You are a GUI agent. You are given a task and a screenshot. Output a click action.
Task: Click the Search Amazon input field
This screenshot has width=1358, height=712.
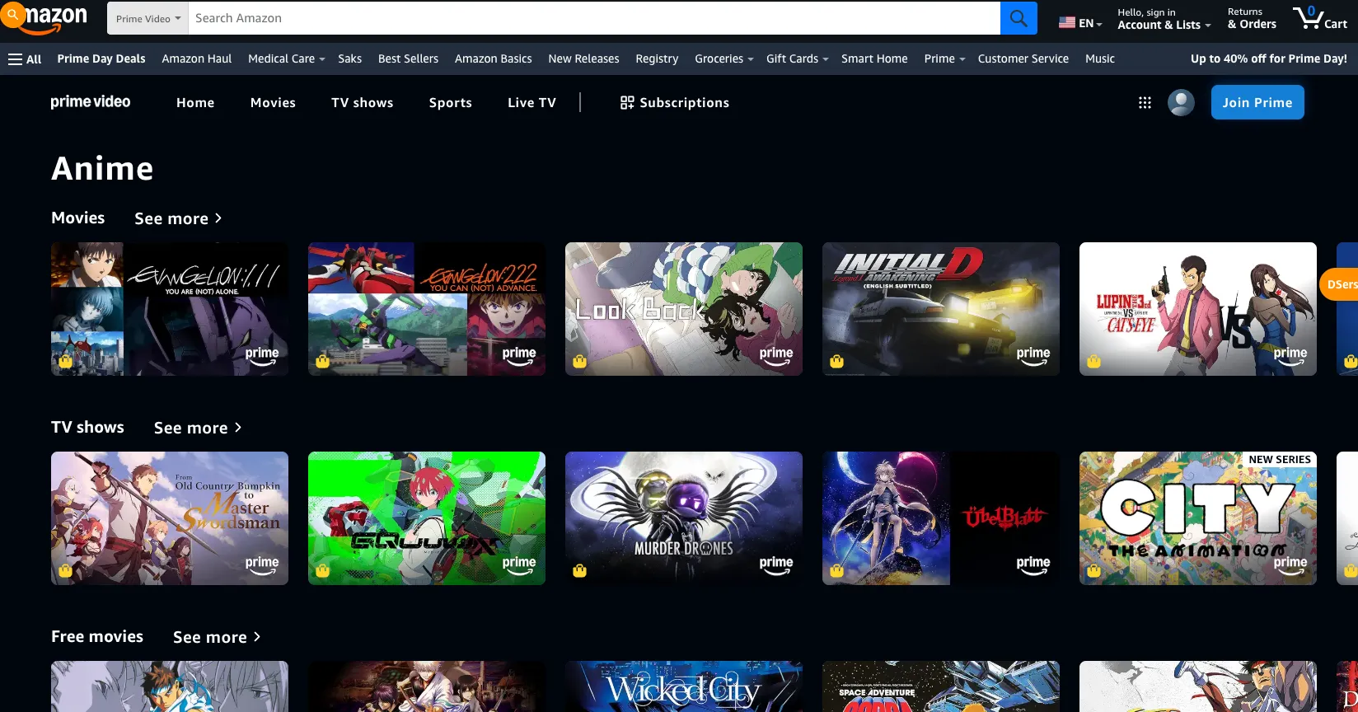click(x=594, y=18)
